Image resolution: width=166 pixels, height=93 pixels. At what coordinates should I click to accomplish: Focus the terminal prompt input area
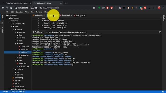click(x=73, y=64)
